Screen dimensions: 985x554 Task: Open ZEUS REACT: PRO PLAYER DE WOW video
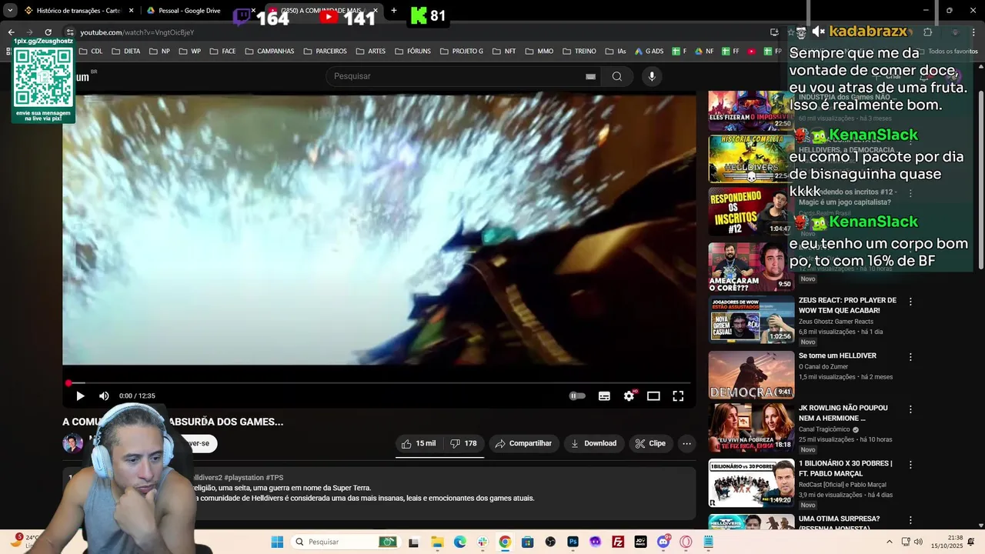coord(847,305)
